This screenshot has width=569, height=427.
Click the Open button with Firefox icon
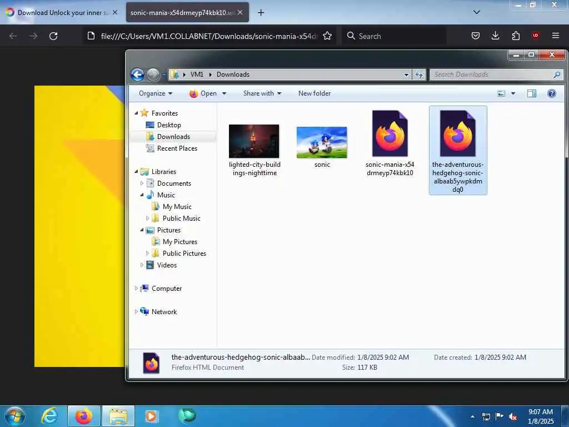(x=203, y=93)
